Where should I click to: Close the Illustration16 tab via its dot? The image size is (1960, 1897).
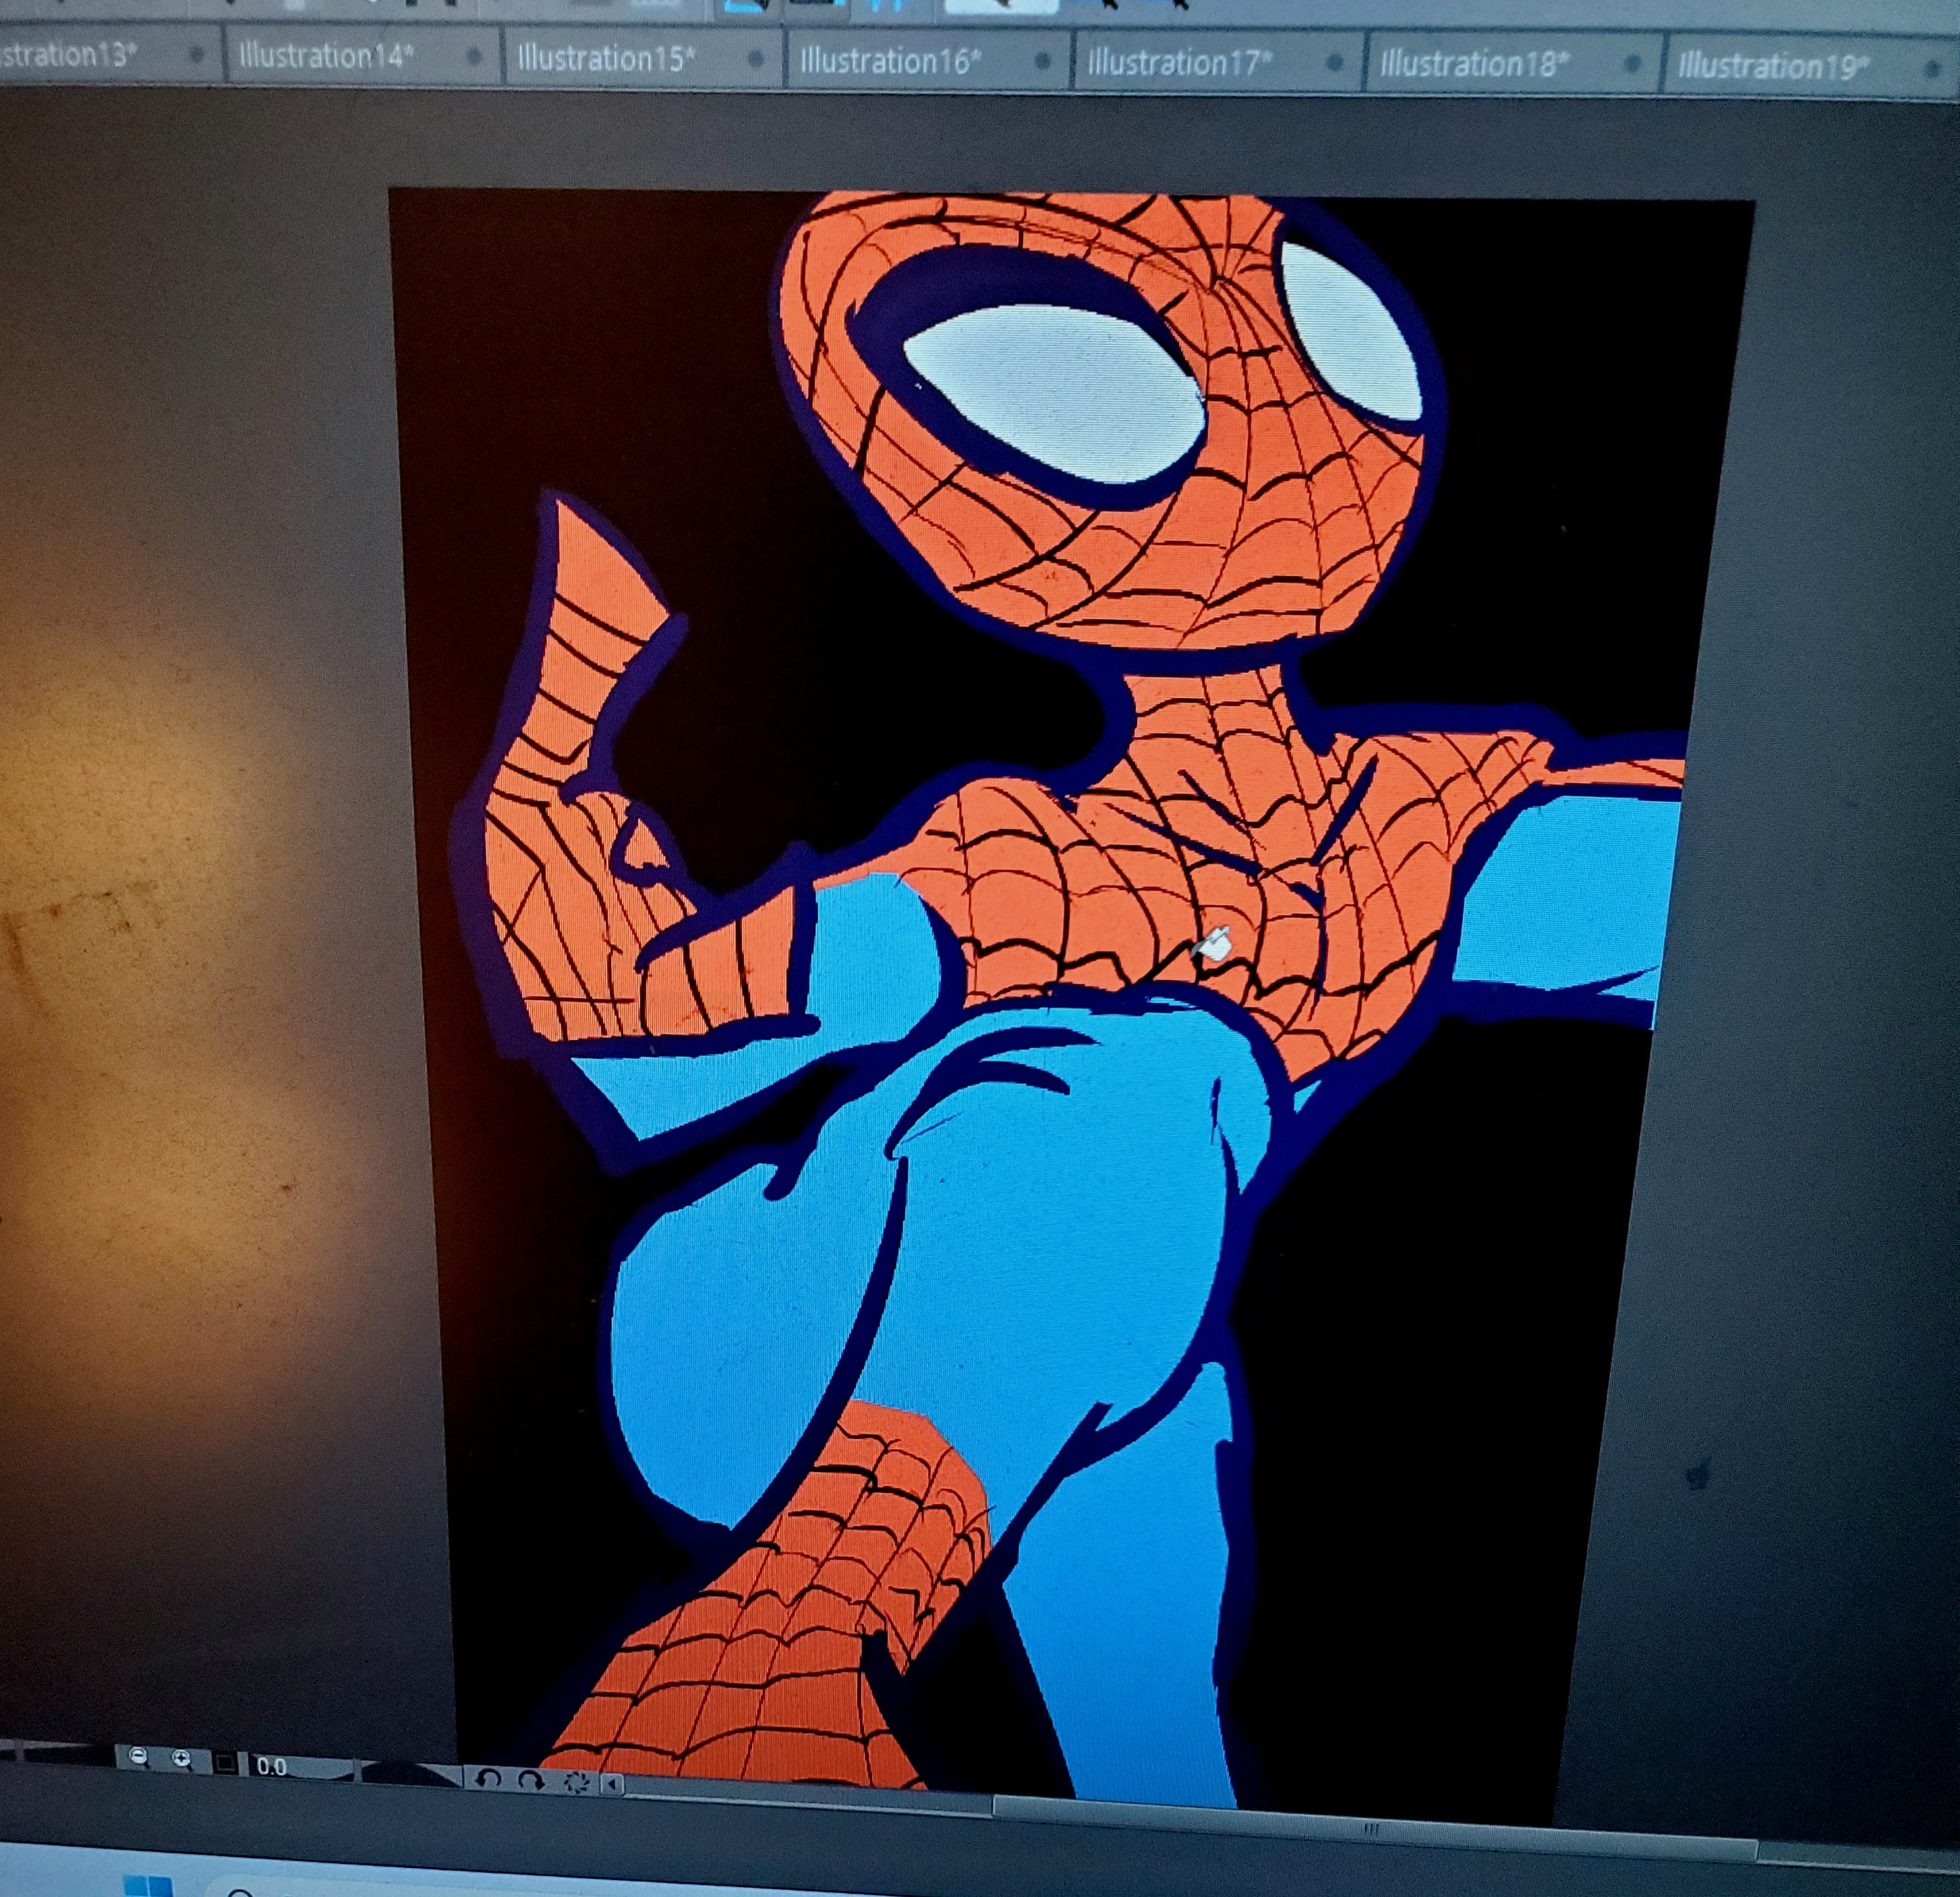point(1042,62)
